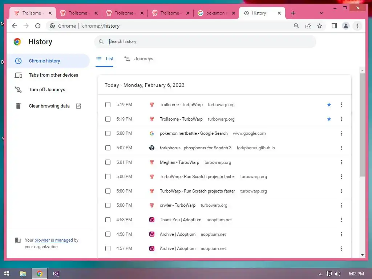
Task: Close the pokemon browser tab
Action: coord(234,13)
